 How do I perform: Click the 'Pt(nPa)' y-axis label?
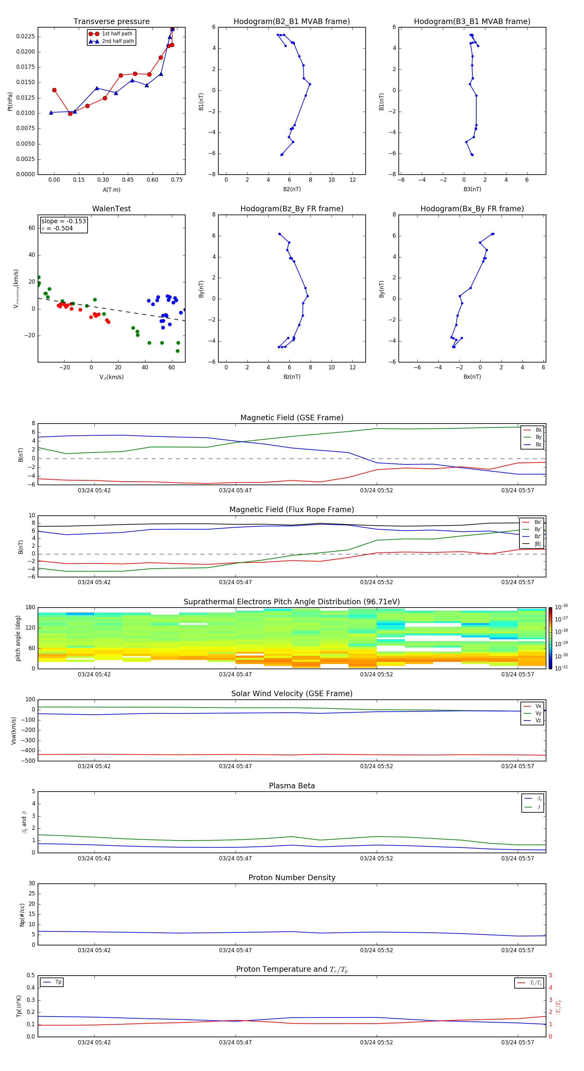click(x=10, y=102)
